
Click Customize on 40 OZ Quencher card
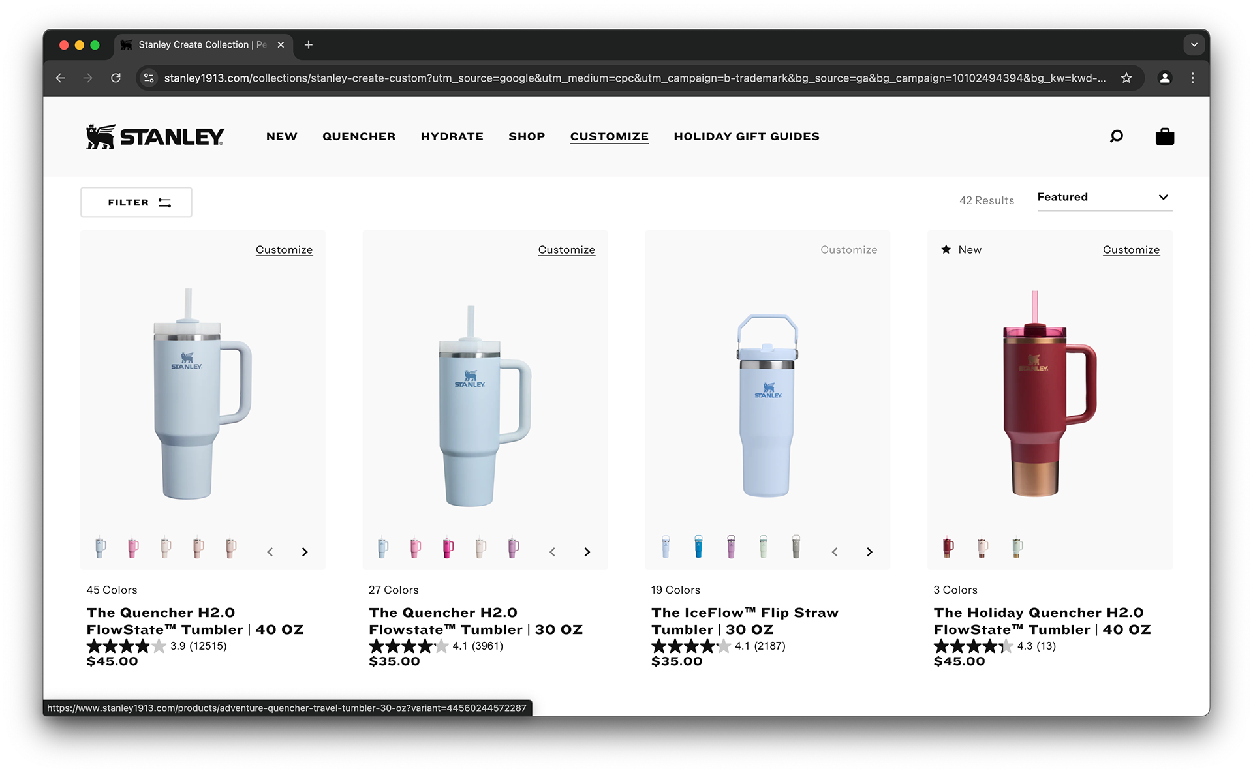[x=284, y=250]
